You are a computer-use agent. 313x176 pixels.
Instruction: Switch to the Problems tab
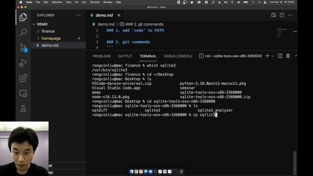point(101,56)
